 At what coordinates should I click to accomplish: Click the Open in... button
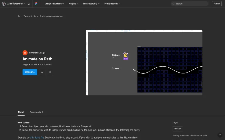30,72
